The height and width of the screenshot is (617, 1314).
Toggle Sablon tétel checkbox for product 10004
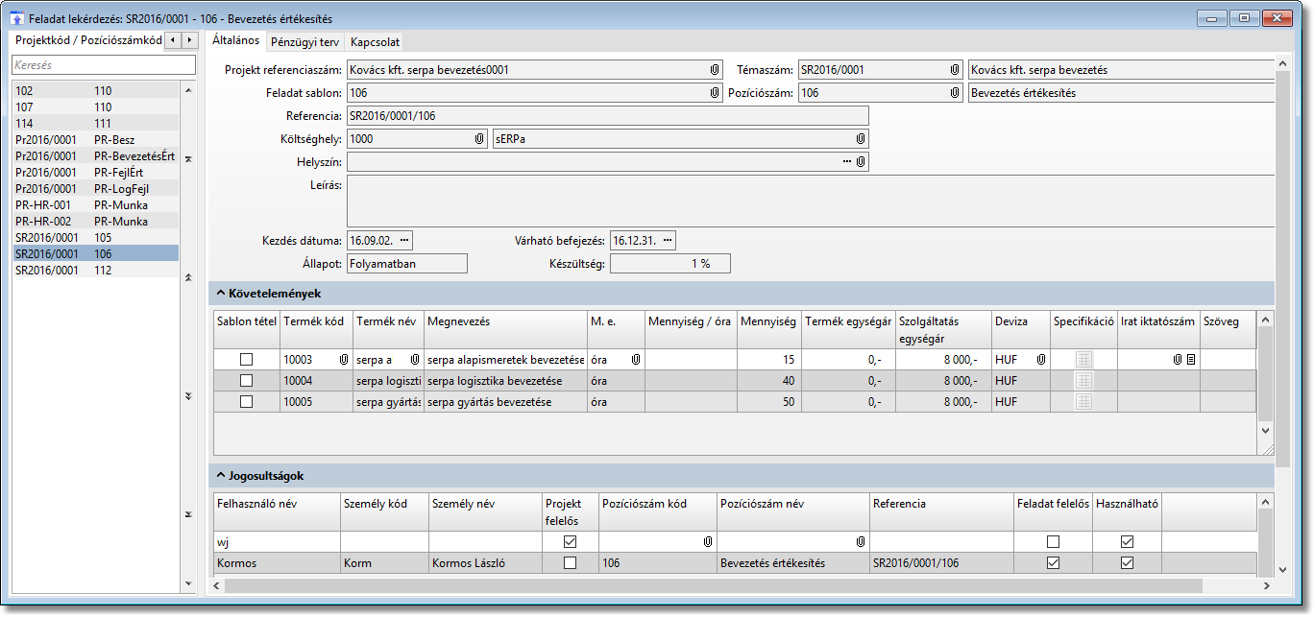point(247,381)
